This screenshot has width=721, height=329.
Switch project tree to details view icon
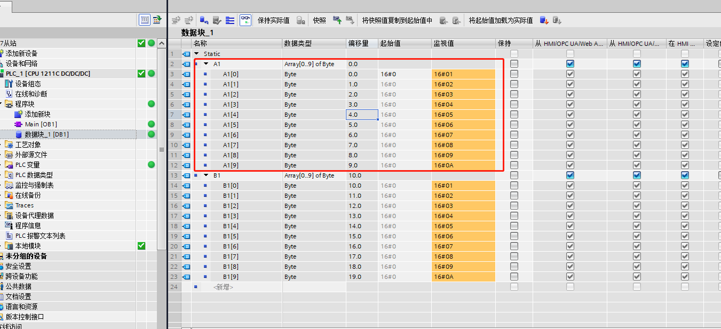click(144, 20)
